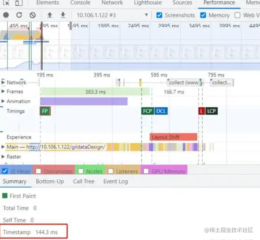Click the 2995 ms overview label
The height and width of the screenshot is (240, 260).
tap(169, 26)
